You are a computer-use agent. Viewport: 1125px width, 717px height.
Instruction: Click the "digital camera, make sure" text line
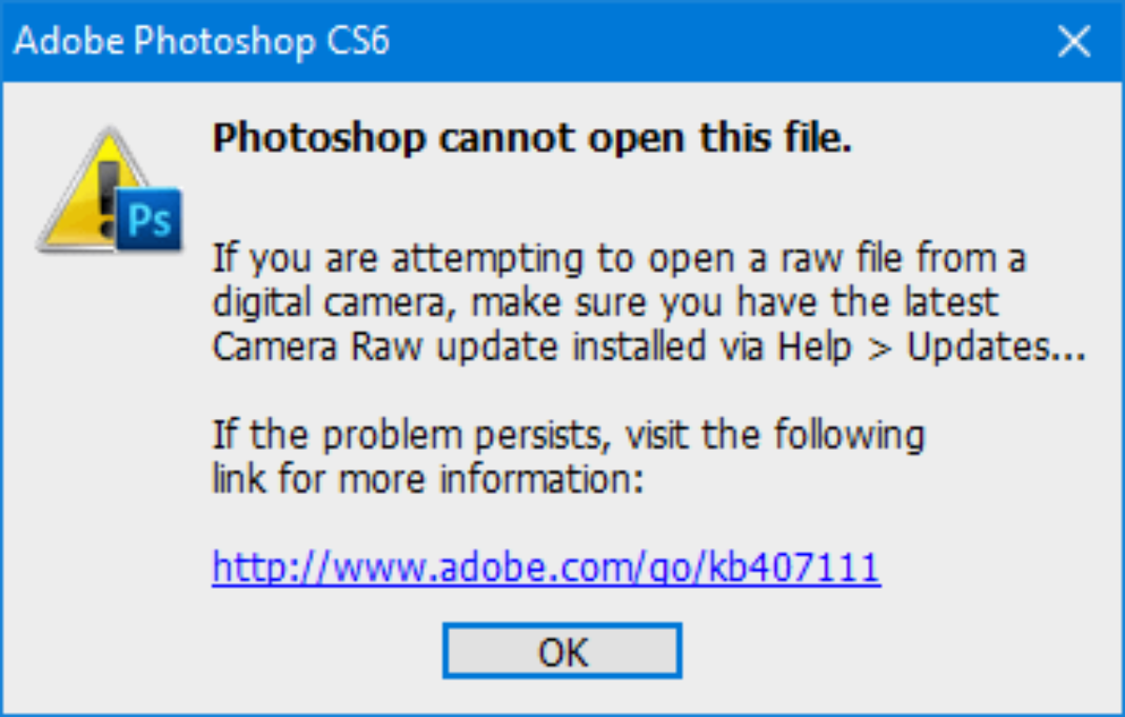pyautogui.click(x=606, y=303)
